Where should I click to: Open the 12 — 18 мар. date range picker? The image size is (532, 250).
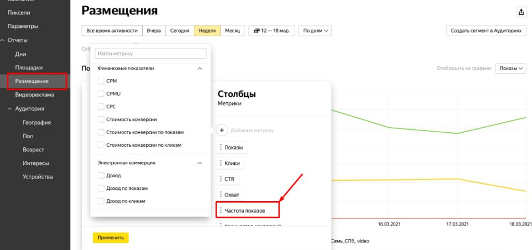pyautogui.click(x=271, y=31)
